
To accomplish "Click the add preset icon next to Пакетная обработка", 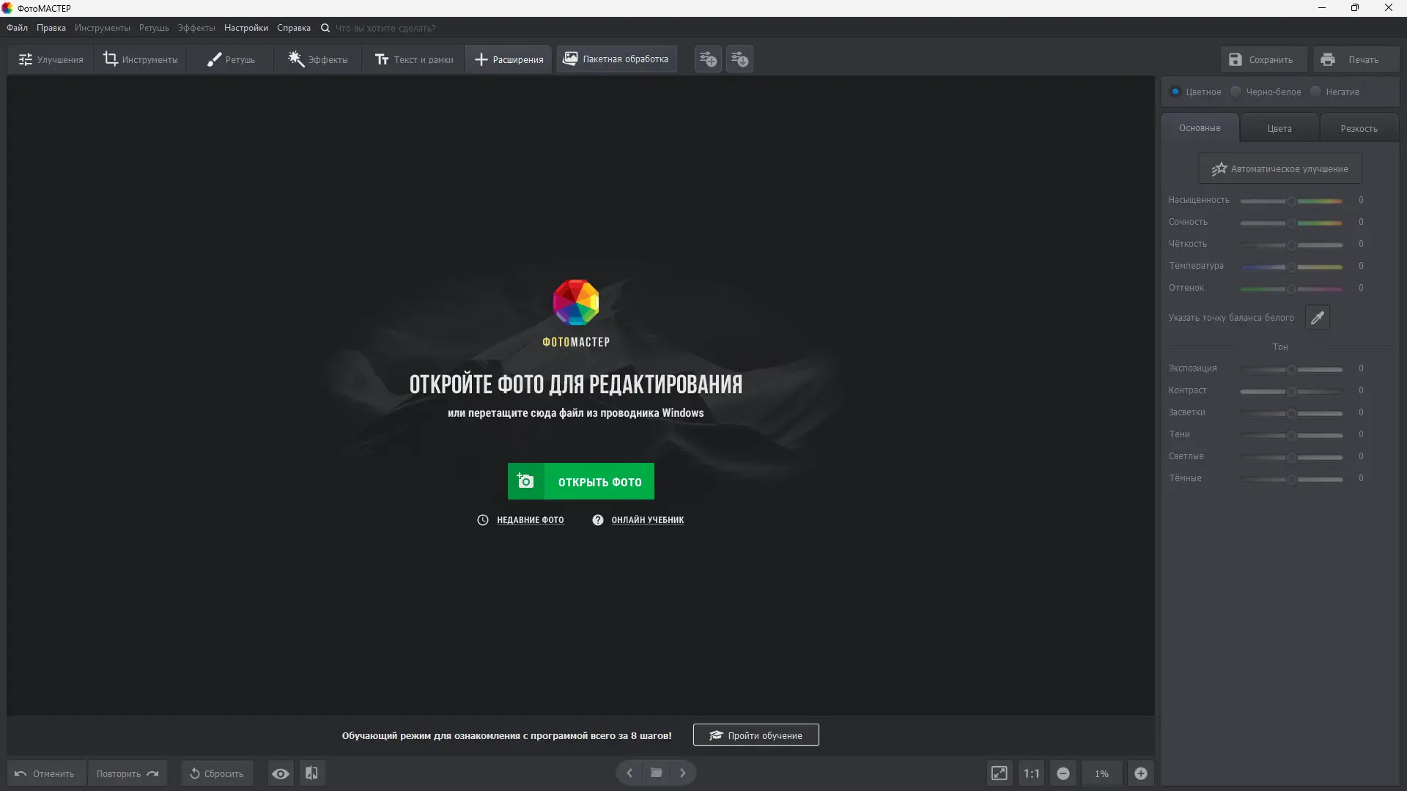I will (x=708, y=59).
